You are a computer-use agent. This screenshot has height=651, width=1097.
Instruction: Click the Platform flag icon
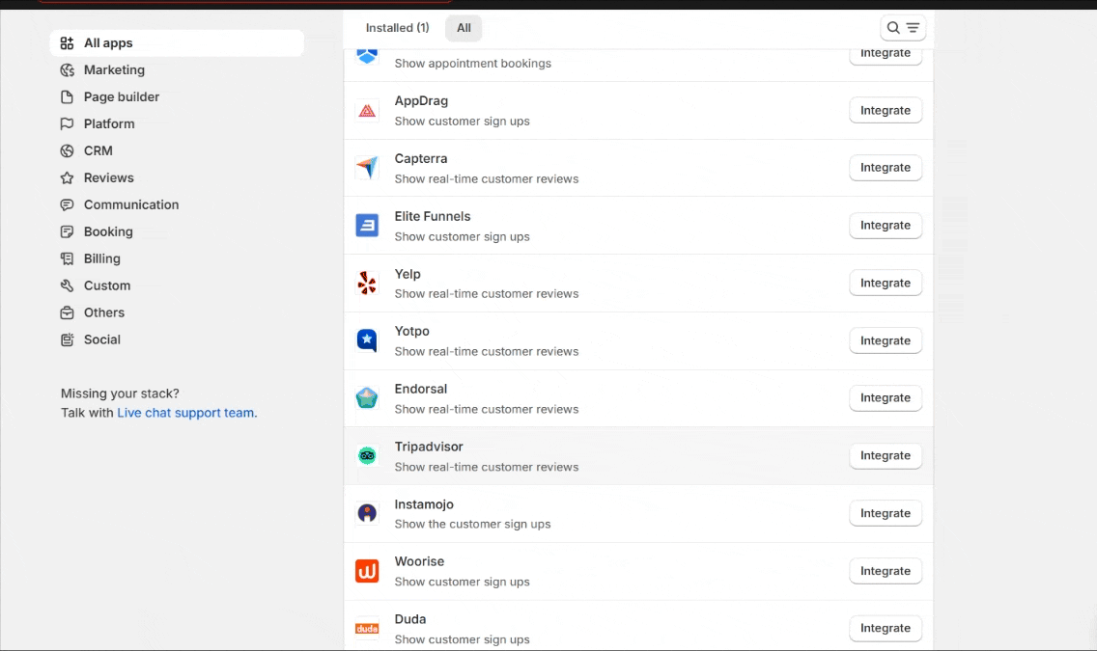[x=68, y=123]
